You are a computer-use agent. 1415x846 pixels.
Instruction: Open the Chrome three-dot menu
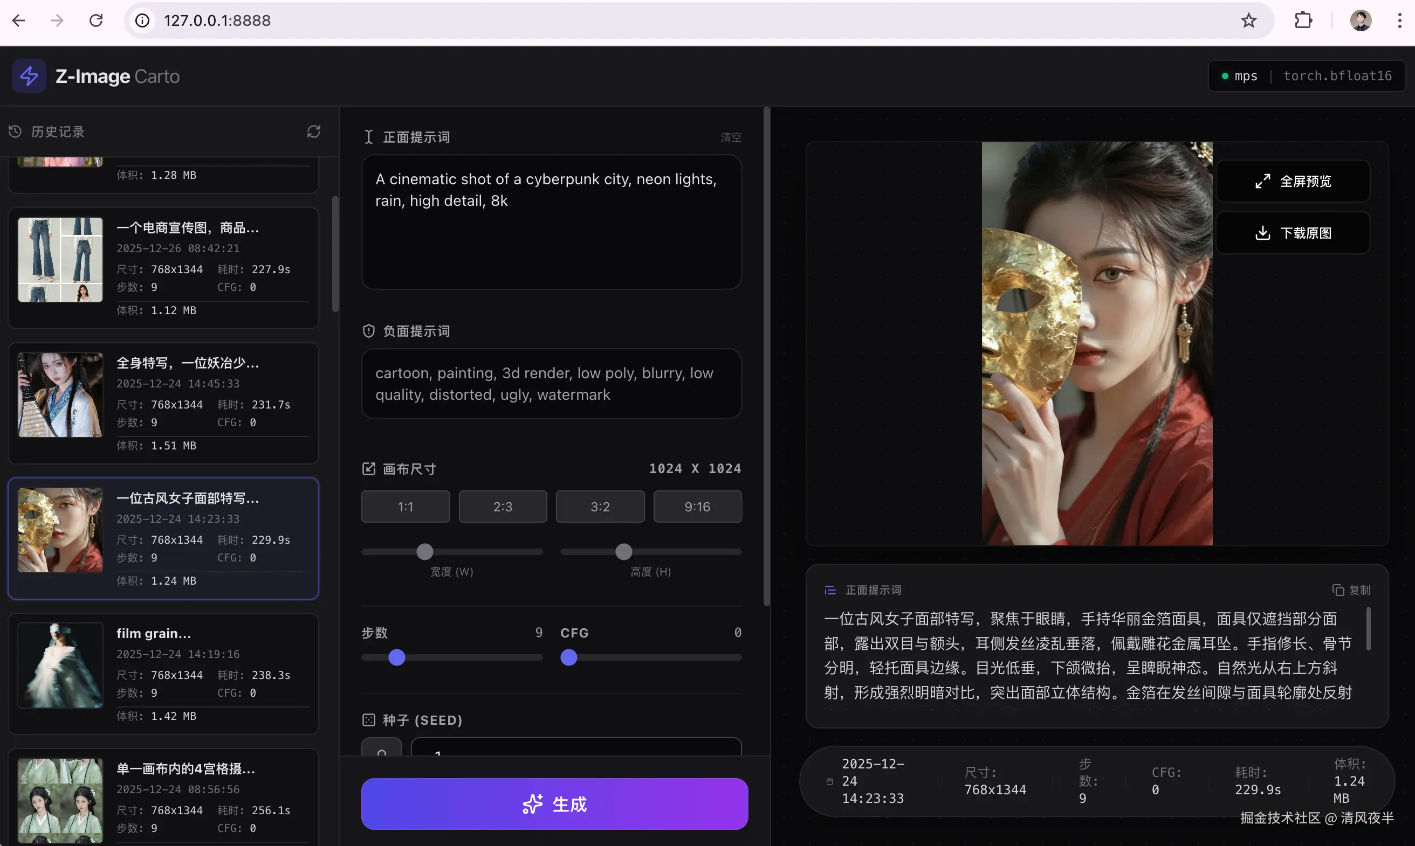(1399, 21)
